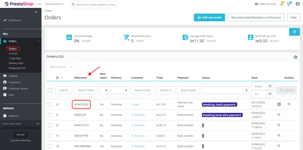The width and height of the screenshot is (303, 150).
Task: Click reference XJSWJTJUF
Action: [x=80, y=115]
